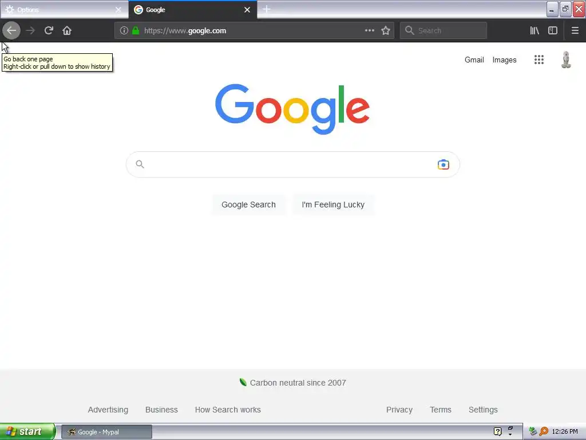Search by image with camera icon
Image resolution: width=586 pixels, height=440 pixels.
point(444,164)
